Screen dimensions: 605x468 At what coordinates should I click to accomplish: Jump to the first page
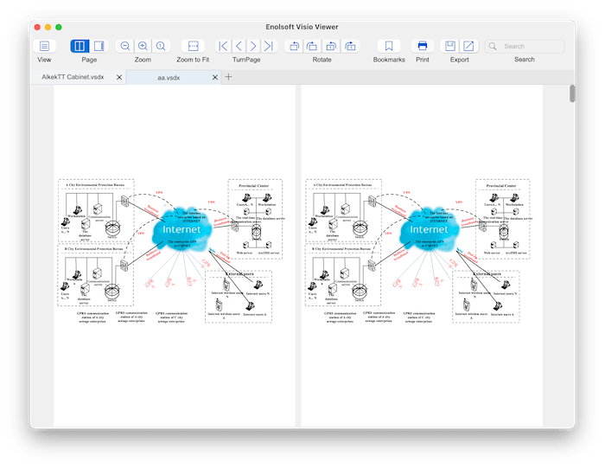223,46
